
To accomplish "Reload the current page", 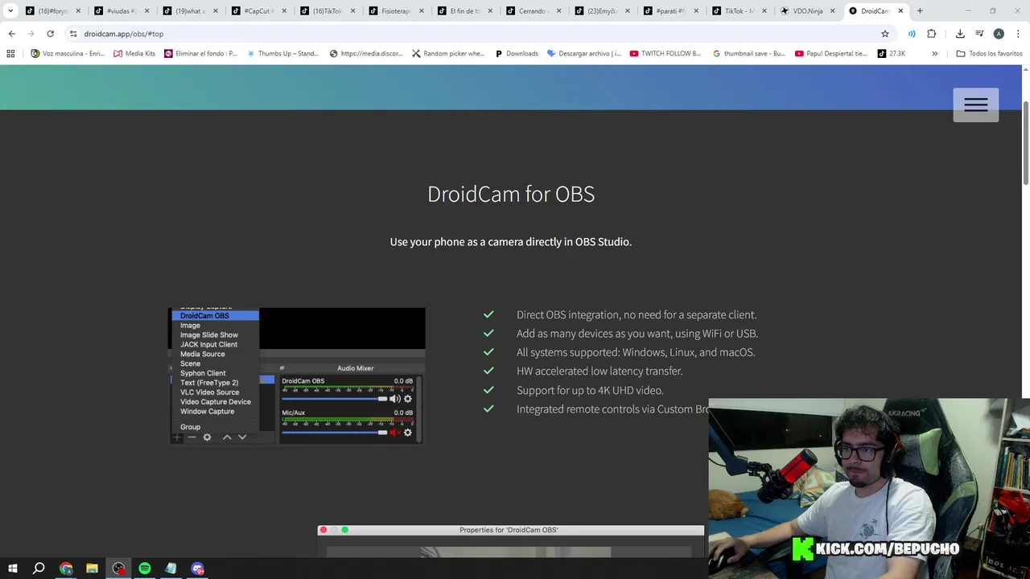I will coord(50,34).
